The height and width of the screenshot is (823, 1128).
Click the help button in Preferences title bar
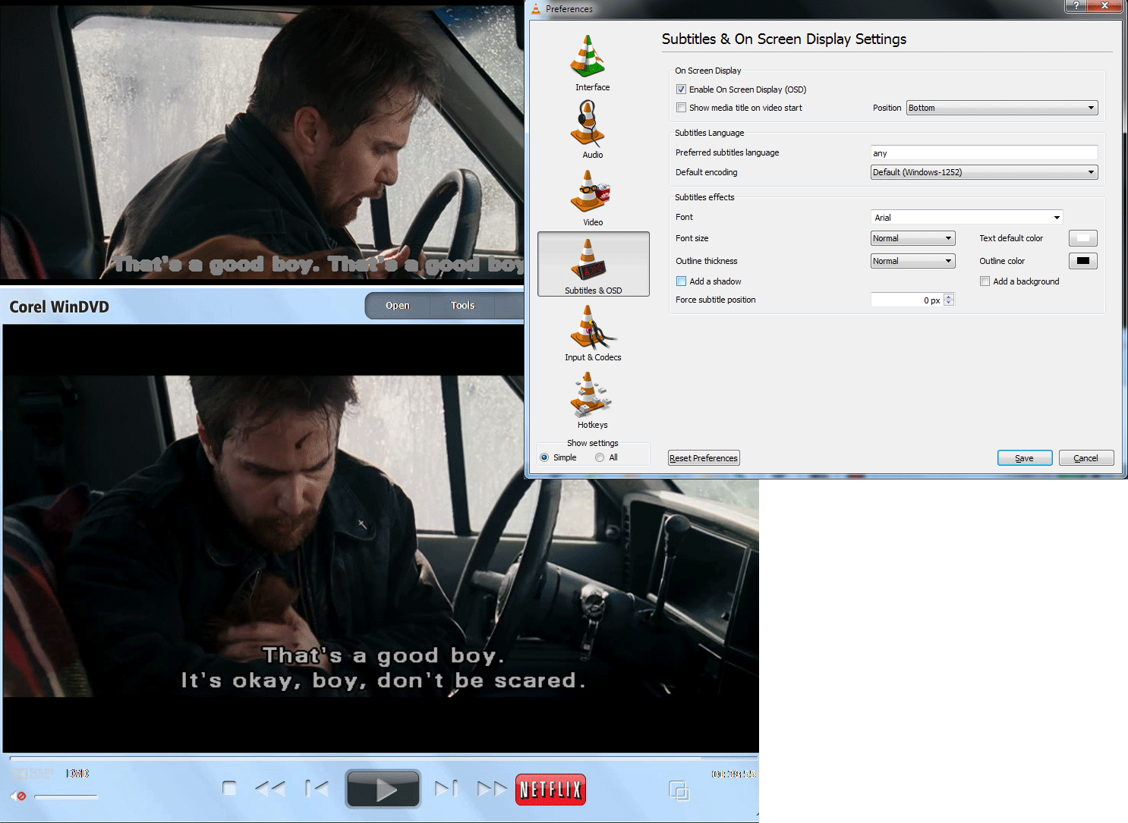(x=1076, y=5)
